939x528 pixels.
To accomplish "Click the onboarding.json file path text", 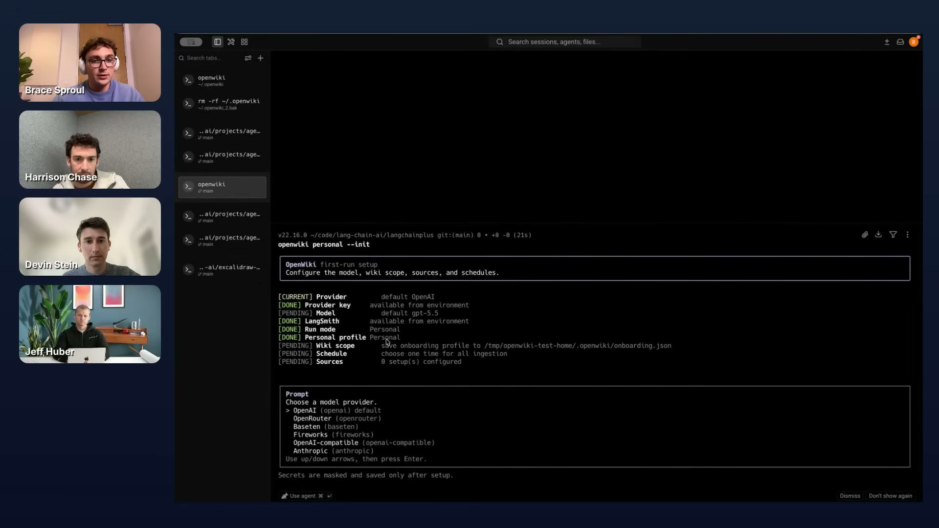I will tap(578, 346).
